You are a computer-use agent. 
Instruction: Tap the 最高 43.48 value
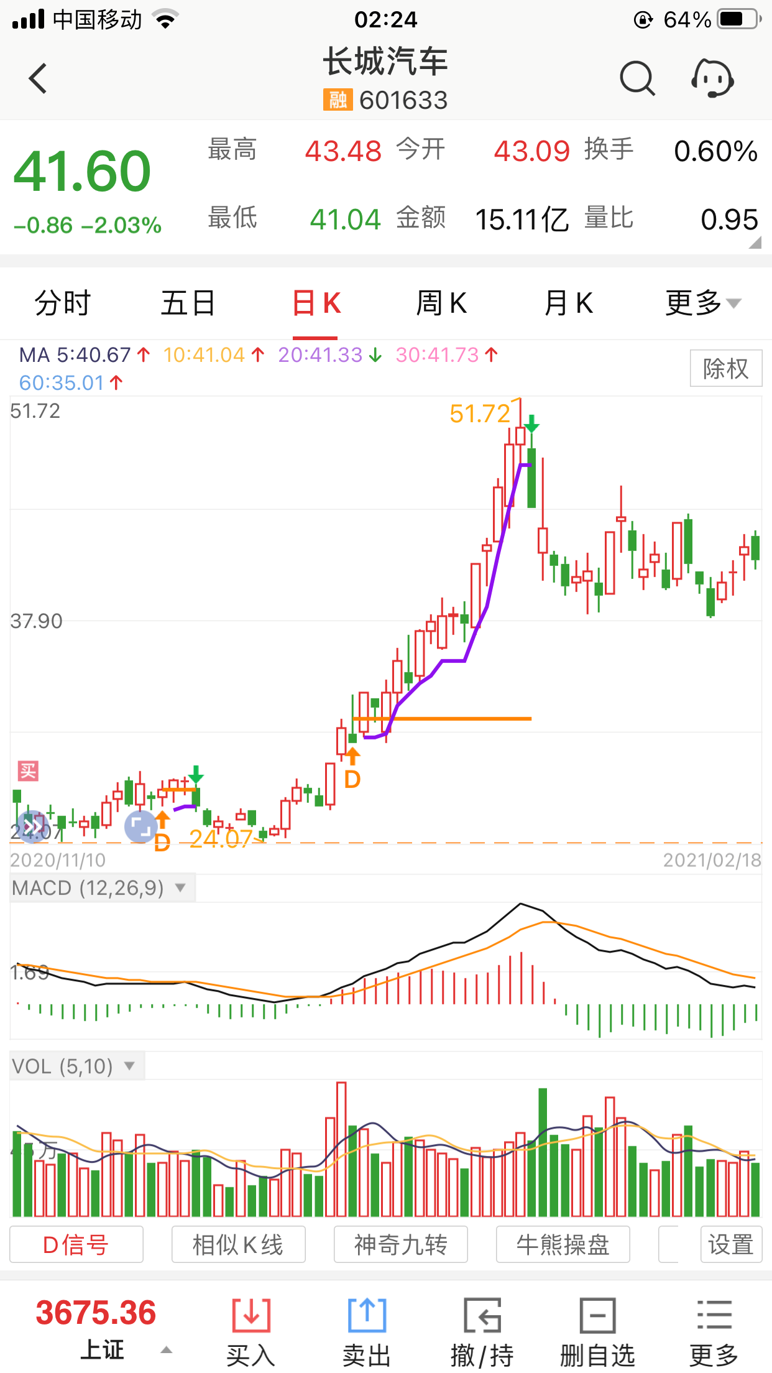coord(343,151)
